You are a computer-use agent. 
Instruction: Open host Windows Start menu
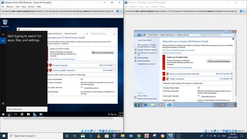pyautogui.click(x=4, y=136)
